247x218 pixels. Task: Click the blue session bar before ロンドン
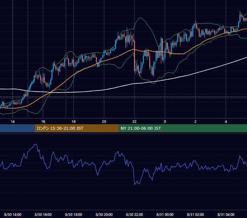click(x=17, y=128)
